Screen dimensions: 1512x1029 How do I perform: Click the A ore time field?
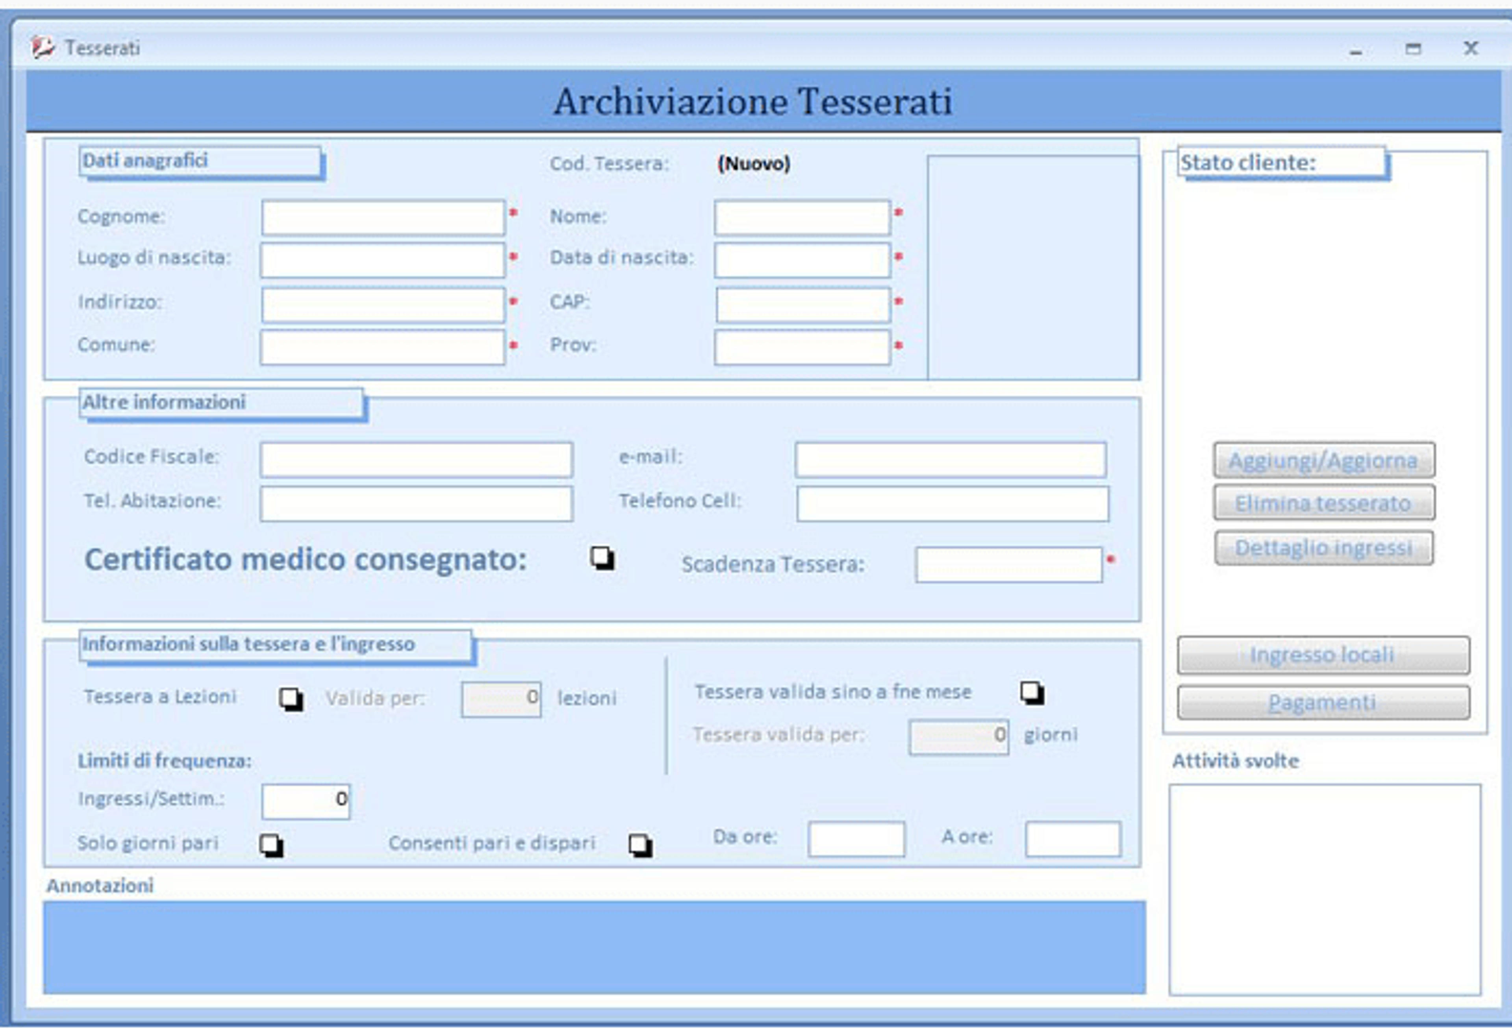coord(1073,839)
